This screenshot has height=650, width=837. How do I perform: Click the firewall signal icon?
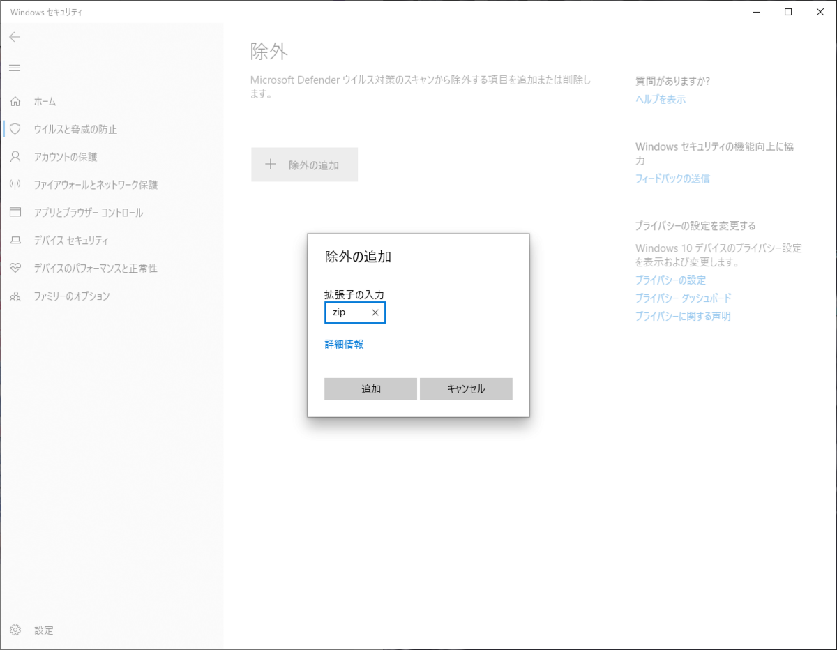(x=15, y=185)
